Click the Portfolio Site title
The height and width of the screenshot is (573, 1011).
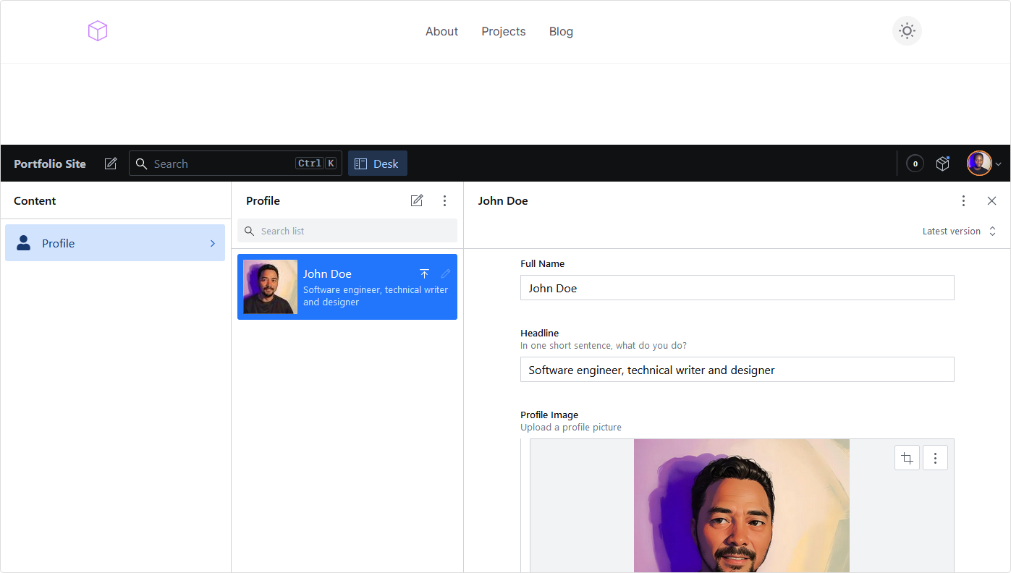pos(50,164)
